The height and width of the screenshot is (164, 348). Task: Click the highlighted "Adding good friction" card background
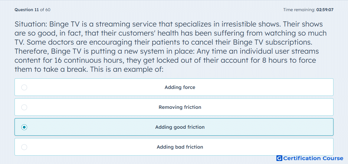pos(266,127)
